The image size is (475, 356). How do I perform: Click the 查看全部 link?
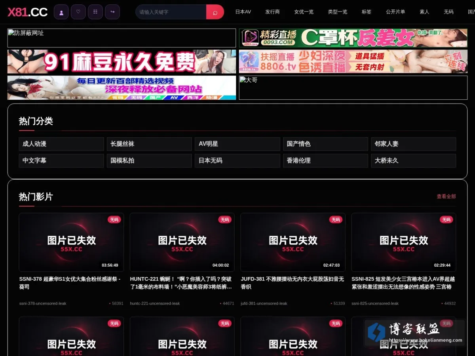(x=446, y=196)
